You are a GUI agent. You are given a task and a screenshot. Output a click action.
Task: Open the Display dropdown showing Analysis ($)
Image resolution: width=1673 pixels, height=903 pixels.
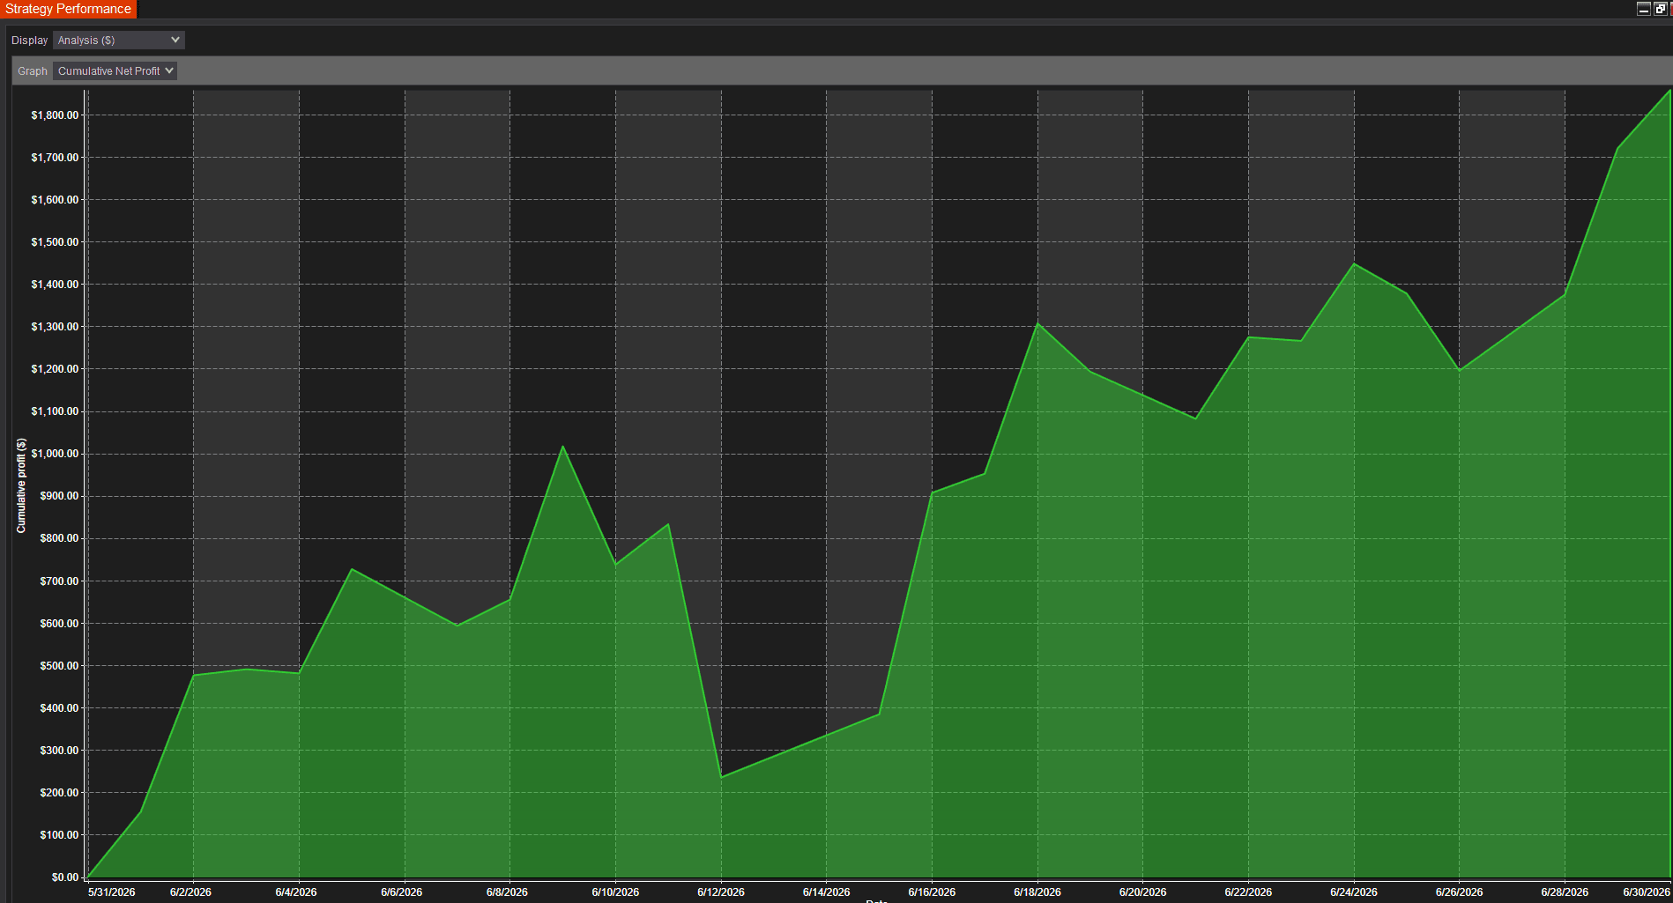pyautogui.click(x=119, y=41)
